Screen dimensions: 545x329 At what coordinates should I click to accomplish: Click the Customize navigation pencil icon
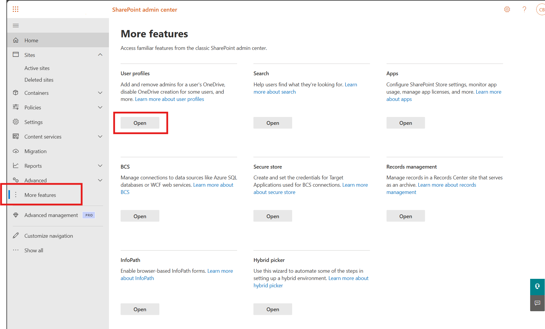click(16, 235)
